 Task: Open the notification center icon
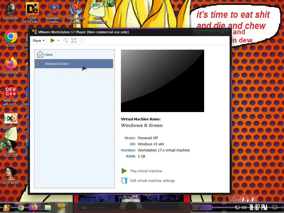pos(275,207)
